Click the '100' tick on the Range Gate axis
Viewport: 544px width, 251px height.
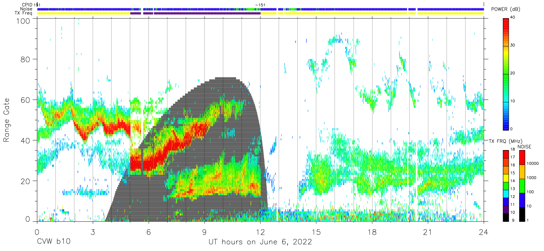24,21
